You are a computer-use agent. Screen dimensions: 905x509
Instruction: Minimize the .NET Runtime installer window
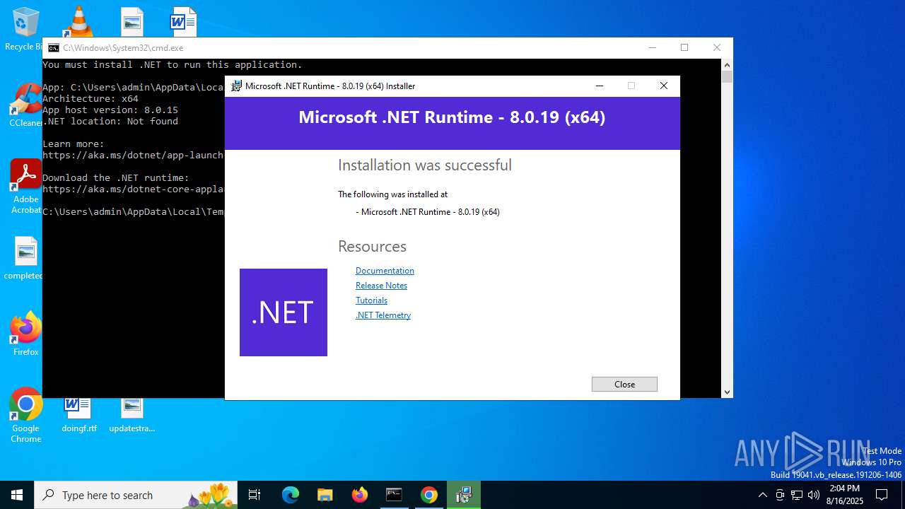(x=600, y=86)
